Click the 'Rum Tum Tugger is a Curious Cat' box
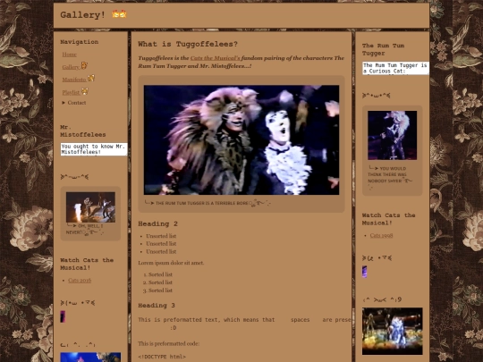This screenshot has height=362, width=483. [x=395, y=68]
